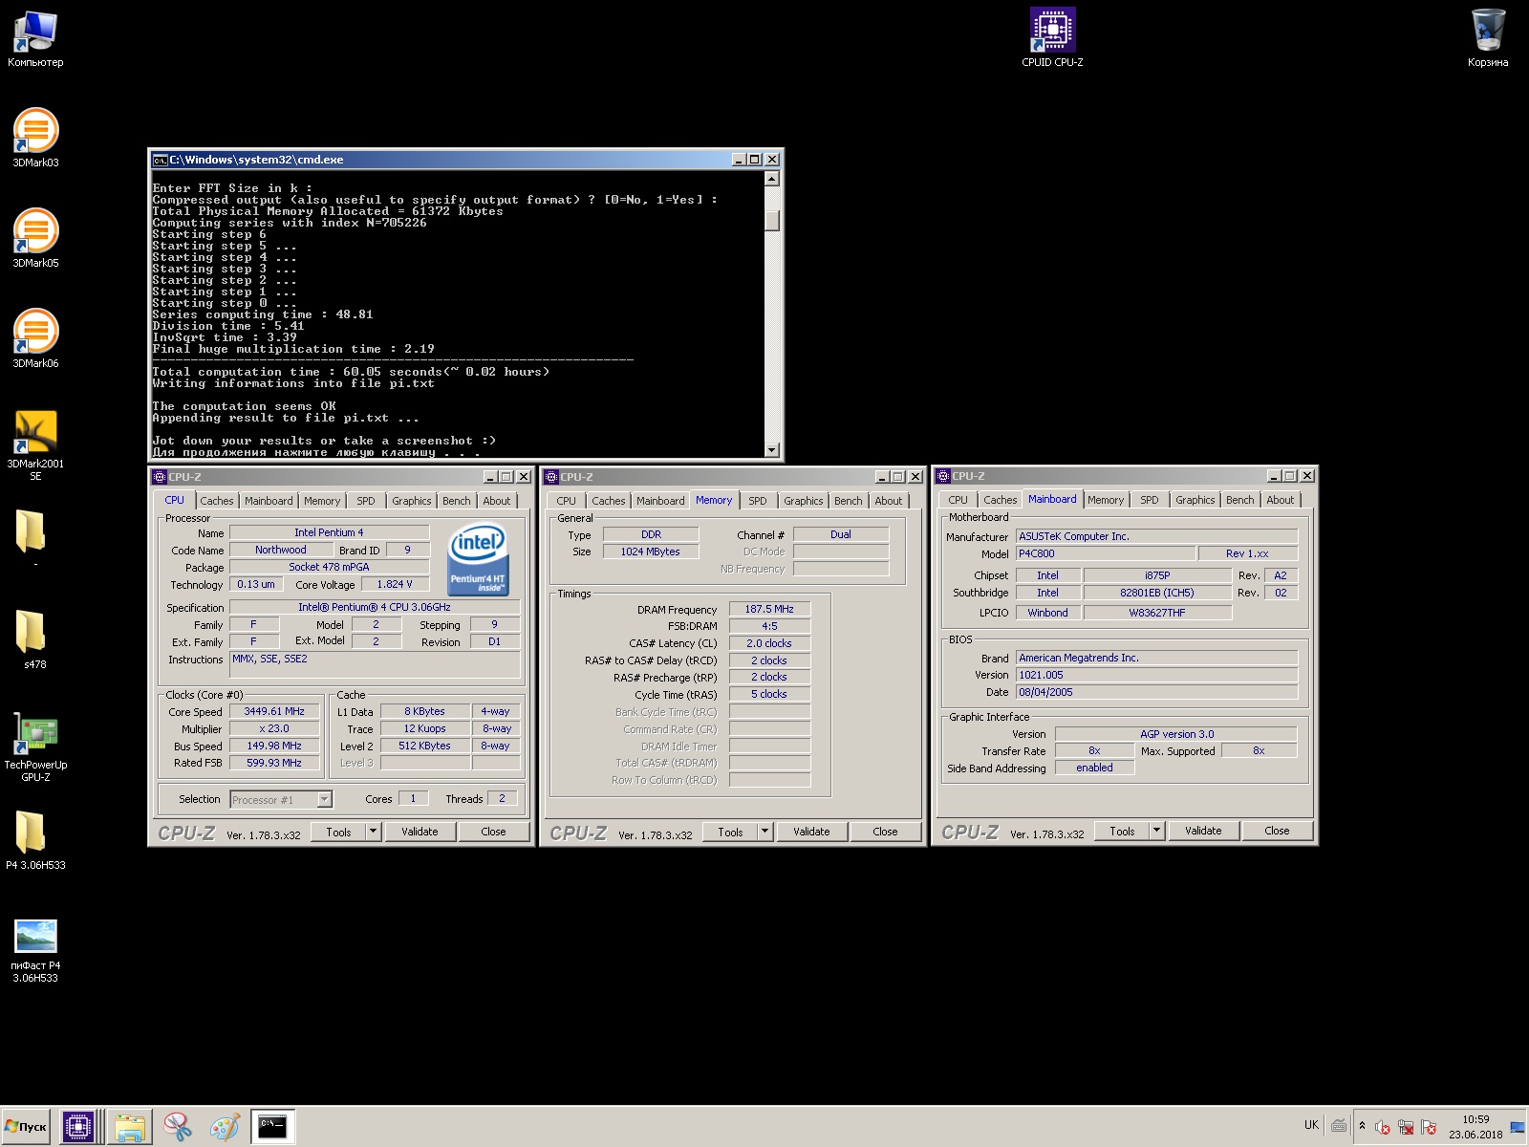The width and height of the screenshot is (1529, 1147).
Task: Open the Paint taskbar icon
Action: (x=225, y=1127)
